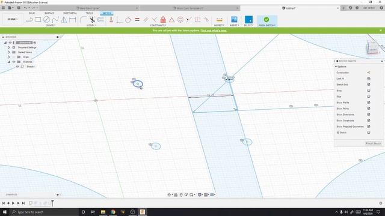
Task: Collapse the Options section in Sketch Palette
Action: coord(336,67)
